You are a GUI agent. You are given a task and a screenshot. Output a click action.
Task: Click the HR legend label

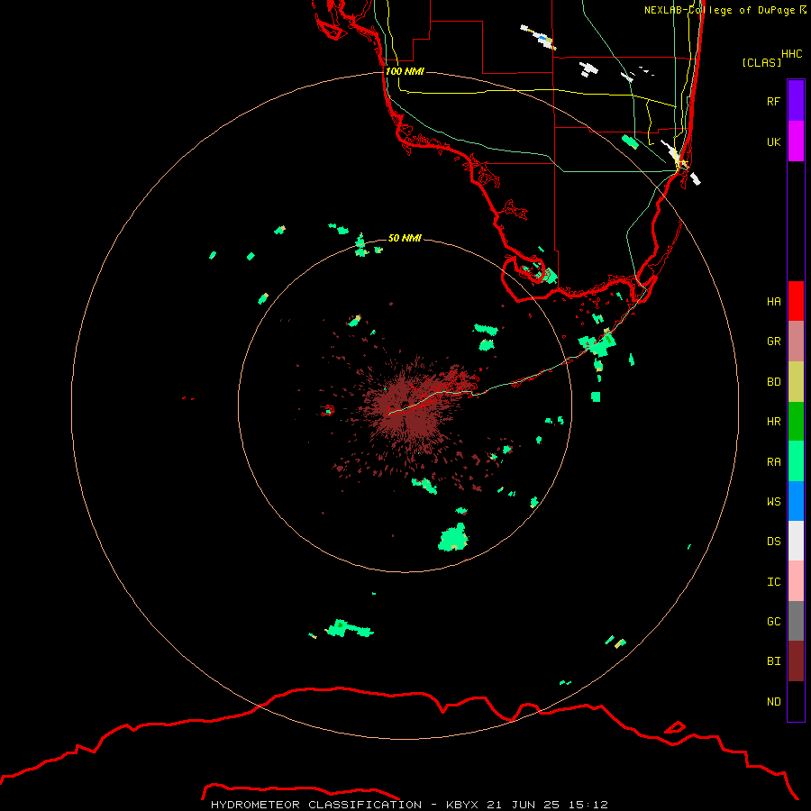coord(773,422)
